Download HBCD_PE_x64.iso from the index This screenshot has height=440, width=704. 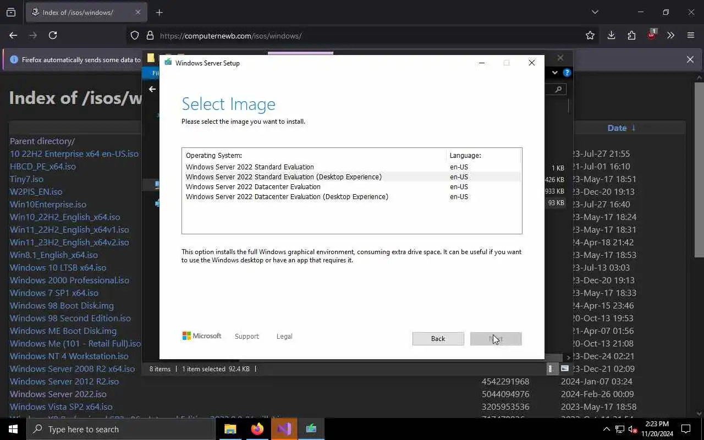click(43, 166)
